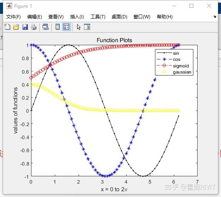
Task: Click the sin curve peak near x=1.5
Action: click(x=68, y=45)
